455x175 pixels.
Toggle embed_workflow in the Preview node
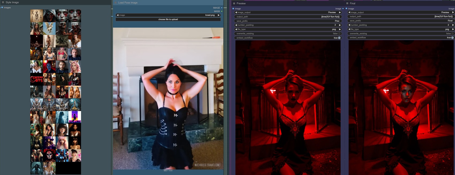pyautogui.click(x=339, y=38)
